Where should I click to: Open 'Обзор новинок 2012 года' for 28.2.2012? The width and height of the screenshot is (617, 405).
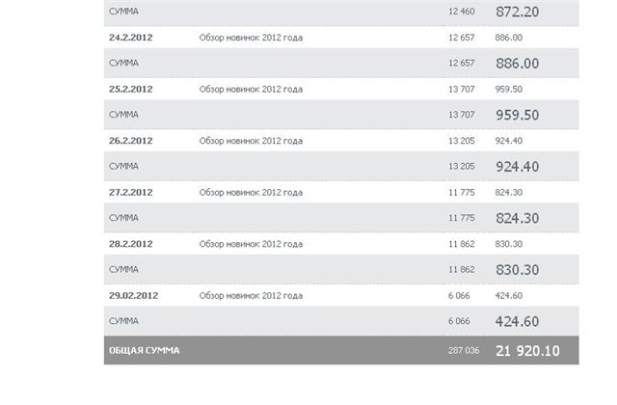(251, 245)
